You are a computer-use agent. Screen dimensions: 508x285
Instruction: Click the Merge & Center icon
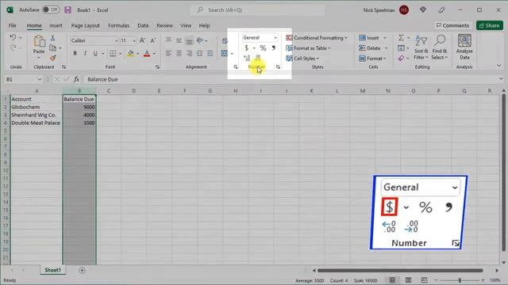pos(224,53)
